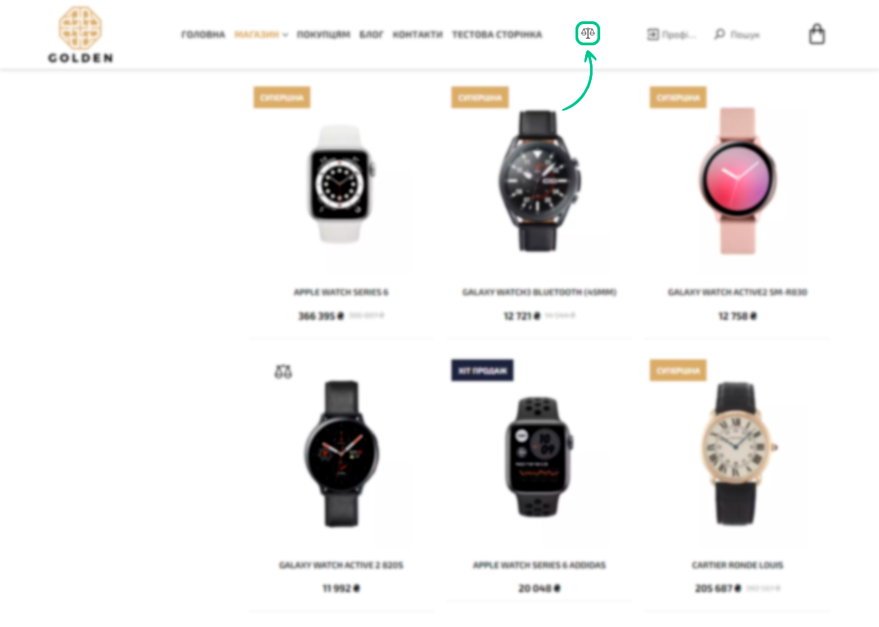
Task: Click the profile login icon
Action: tap(652, 34)
